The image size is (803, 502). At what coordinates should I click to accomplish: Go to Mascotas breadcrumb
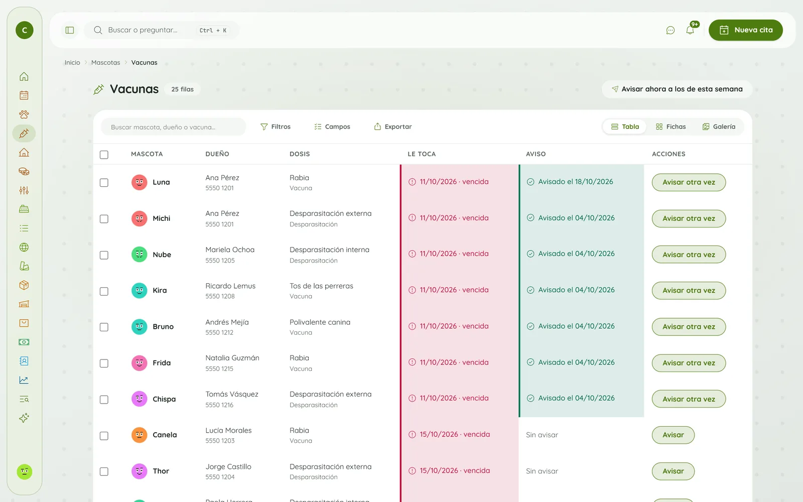click(x=106, y=63)
